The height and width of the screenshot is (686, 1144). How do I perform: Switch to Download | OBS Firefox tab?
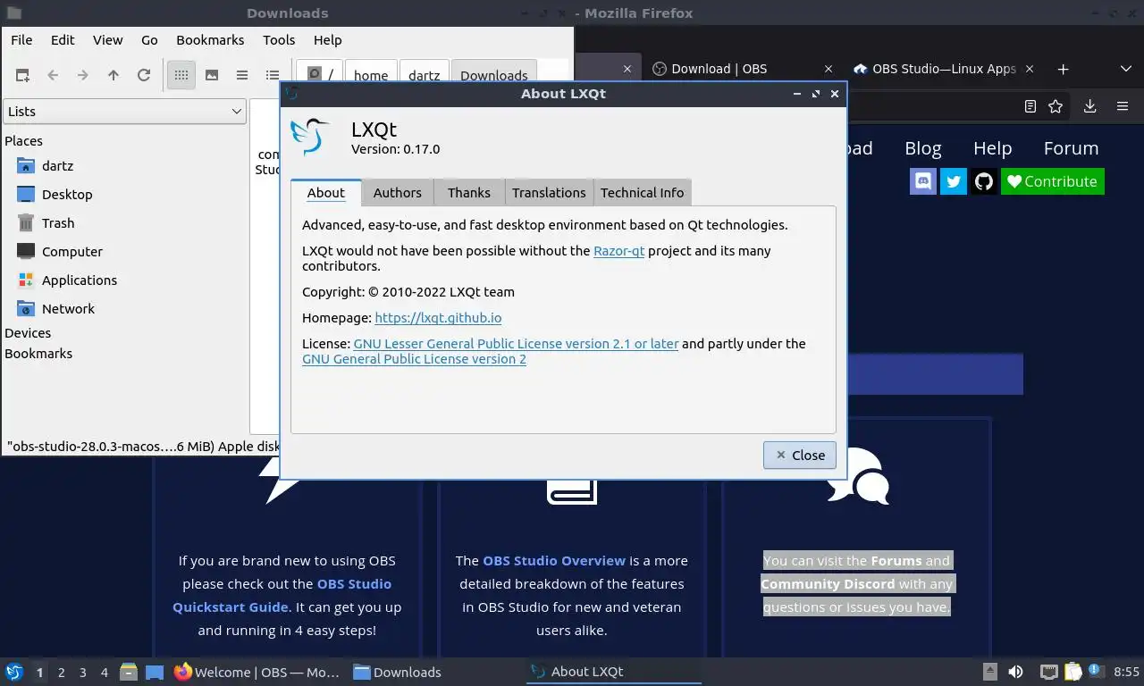click(719, 69)
